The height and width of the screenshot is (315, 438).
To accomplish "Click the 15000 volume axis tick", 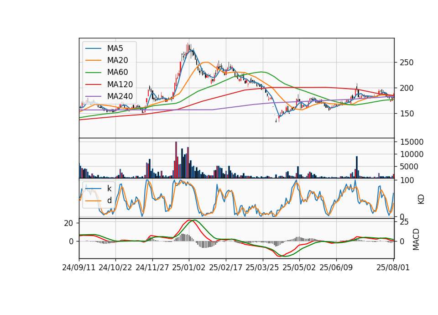I will [x=412, y=142].
